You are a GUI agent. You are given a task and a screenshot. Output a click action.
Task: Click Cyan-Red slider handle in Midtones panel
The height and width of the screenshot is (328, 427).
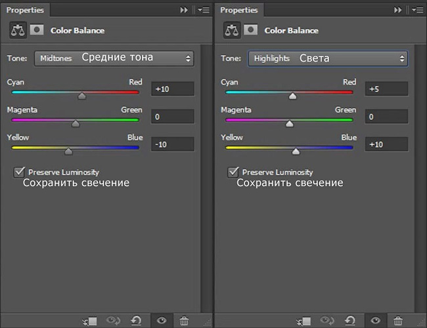click(x=81, y=96)
